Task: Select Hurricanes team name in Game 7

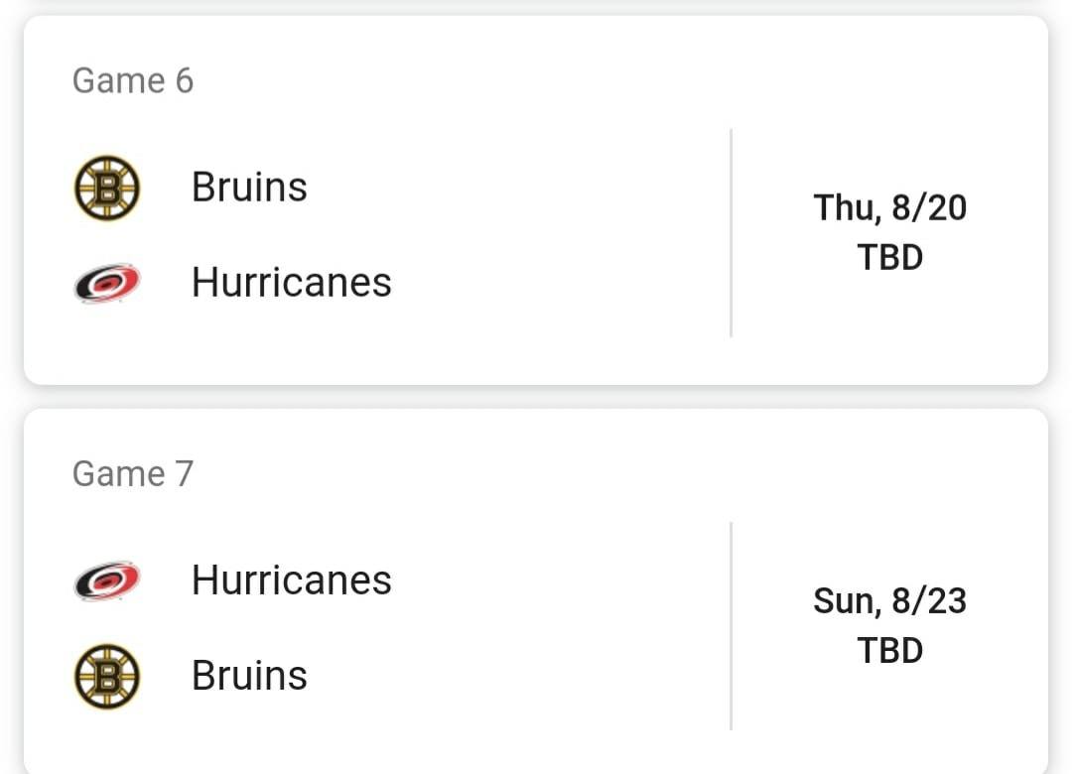Action: coord(291,580)
